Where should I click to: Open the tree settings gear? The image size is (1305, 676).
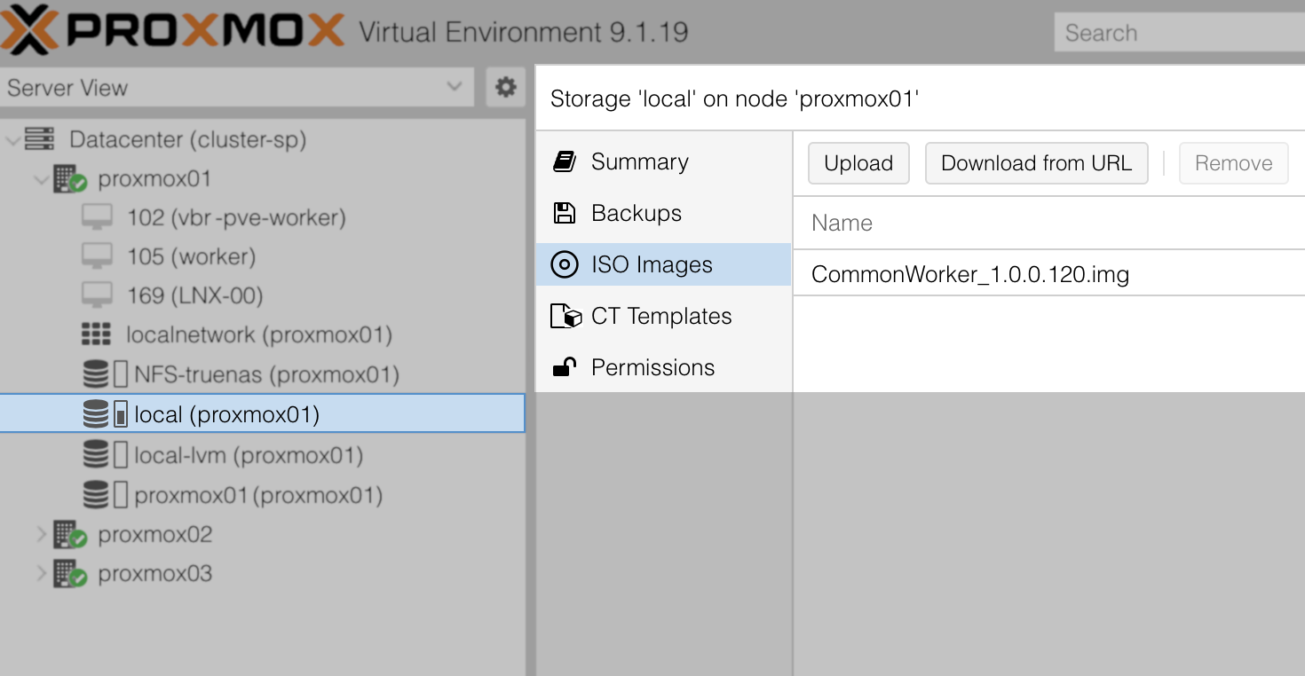pyautogui.click(x=506, y=87)
